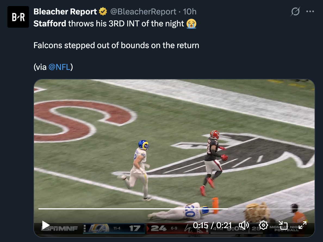Viewport: 323px width, 242px height.
Task: Open the Bleacher Report B/R profile avatar
Action: 18,17
